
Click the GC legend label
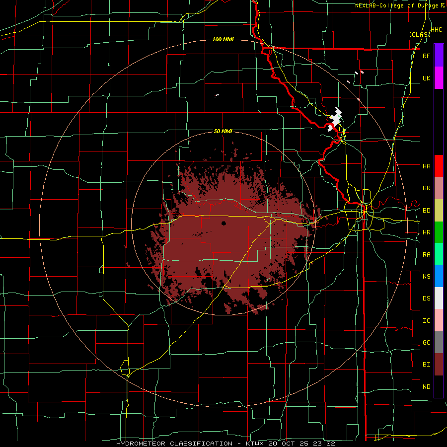click(x=427, y=343)
